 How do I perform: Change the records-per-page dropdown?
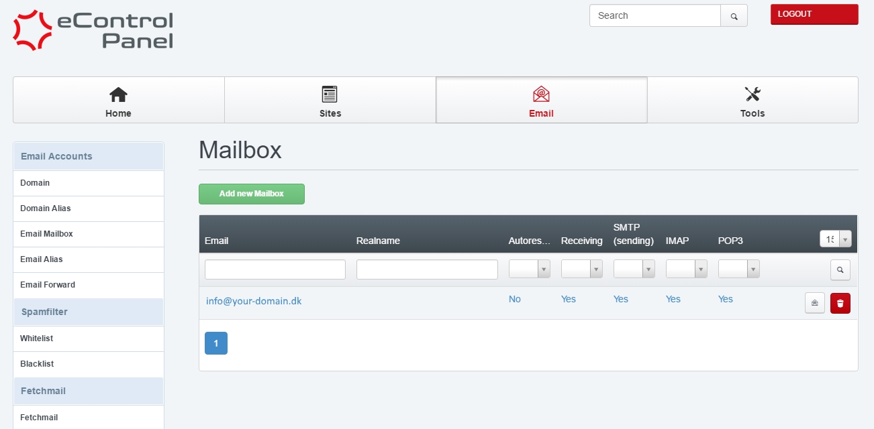(835, 239)
